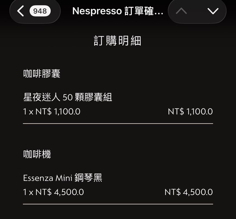Tap the machine unit price NT$ 4,500.0 on left
This screenshot has width=236, height=219.
[60, 192]
